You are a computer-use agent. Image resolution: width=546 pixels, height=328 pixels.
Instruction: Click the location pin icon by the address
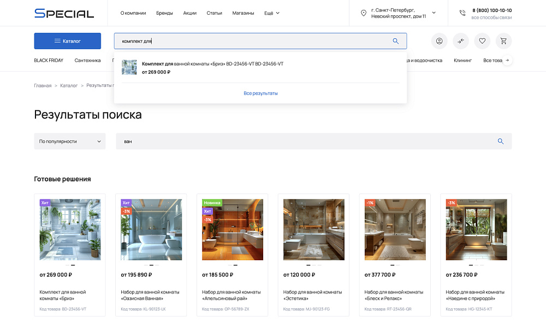[364, 13]
